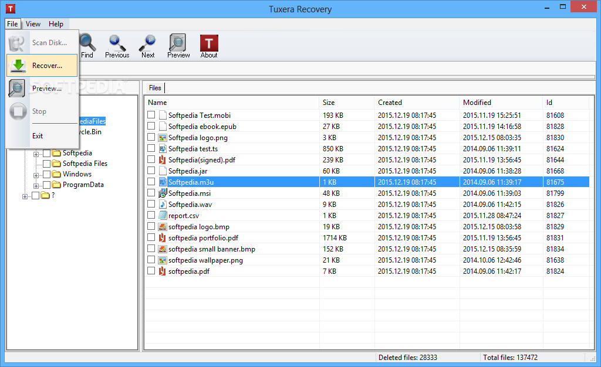Click the Previous search toolbar icon

pos(117,43)
